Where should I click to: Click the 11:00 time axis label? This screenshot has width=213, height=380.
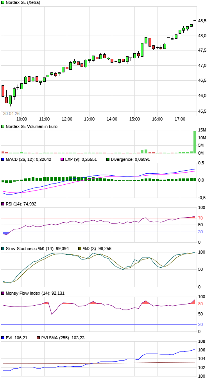pyautogui.click(x=44, y=119)
